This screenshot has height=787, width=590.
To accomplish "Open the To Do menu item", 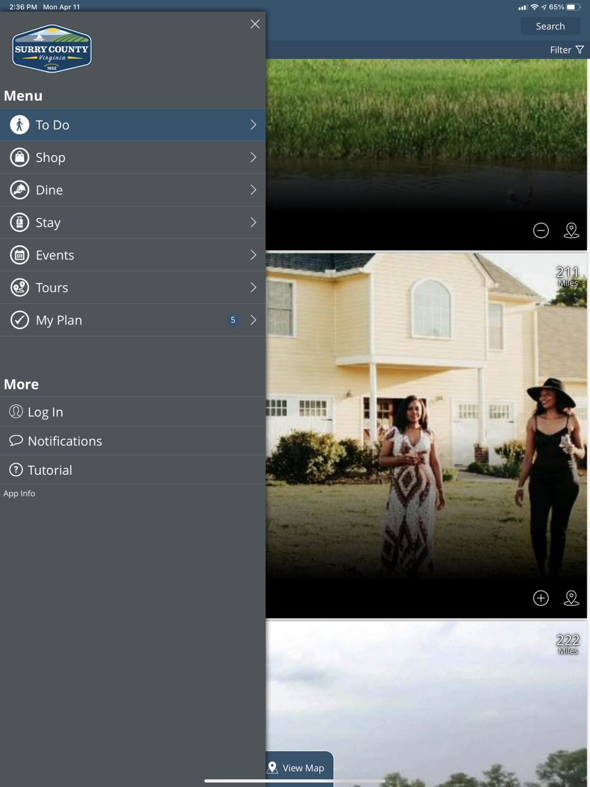I will pyautogui.click(x=133, y=124).
